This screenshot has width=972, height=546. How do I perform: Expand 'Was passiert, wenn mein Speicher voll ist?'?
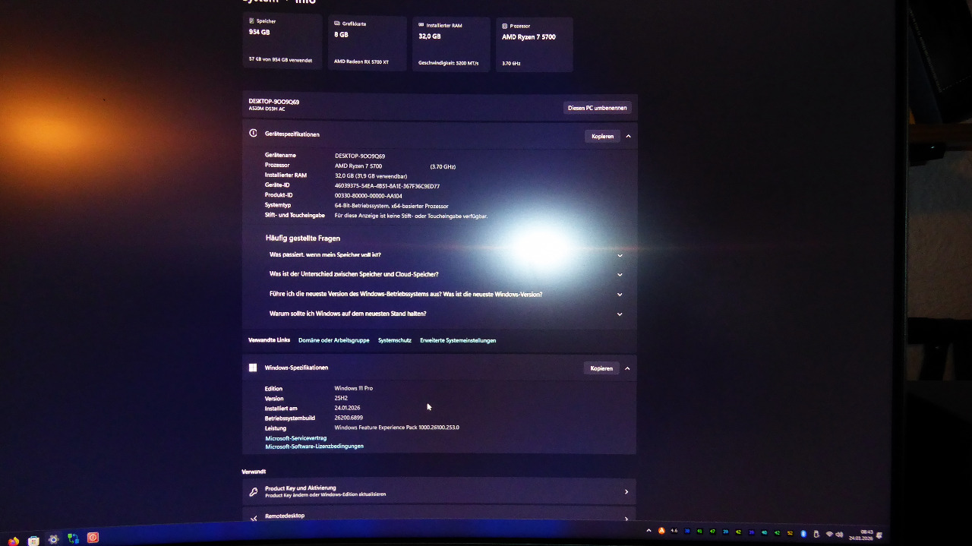(620, 255)
